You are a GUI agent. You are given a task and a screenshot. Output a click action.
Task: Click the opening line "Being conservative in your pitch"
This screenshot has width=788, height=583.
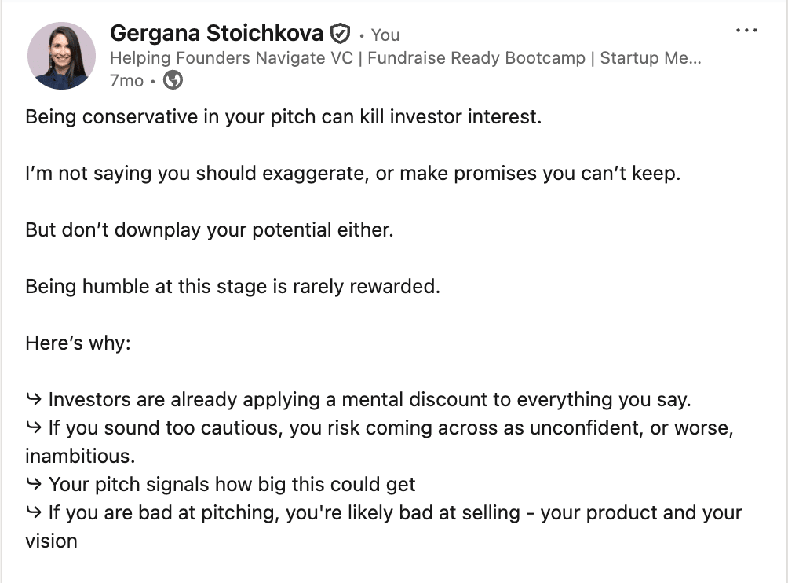pyautogui.click(x=283, y=117)
